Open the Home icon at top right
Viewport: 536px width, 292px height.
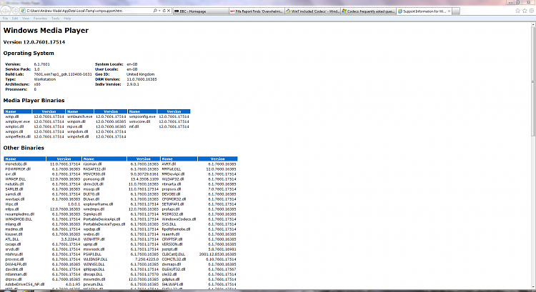pyautogui.click(x=518, y=11)
